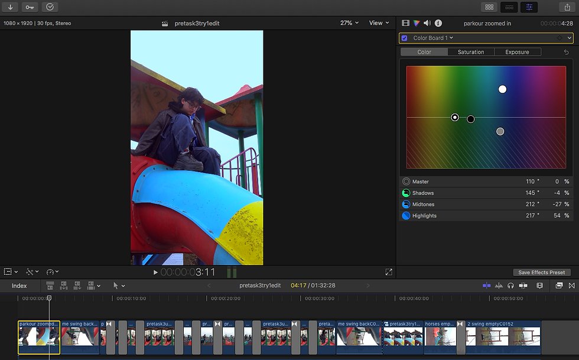
Task: Open the Color Board 1 correction dropdown
Action: tap(433, 38)
